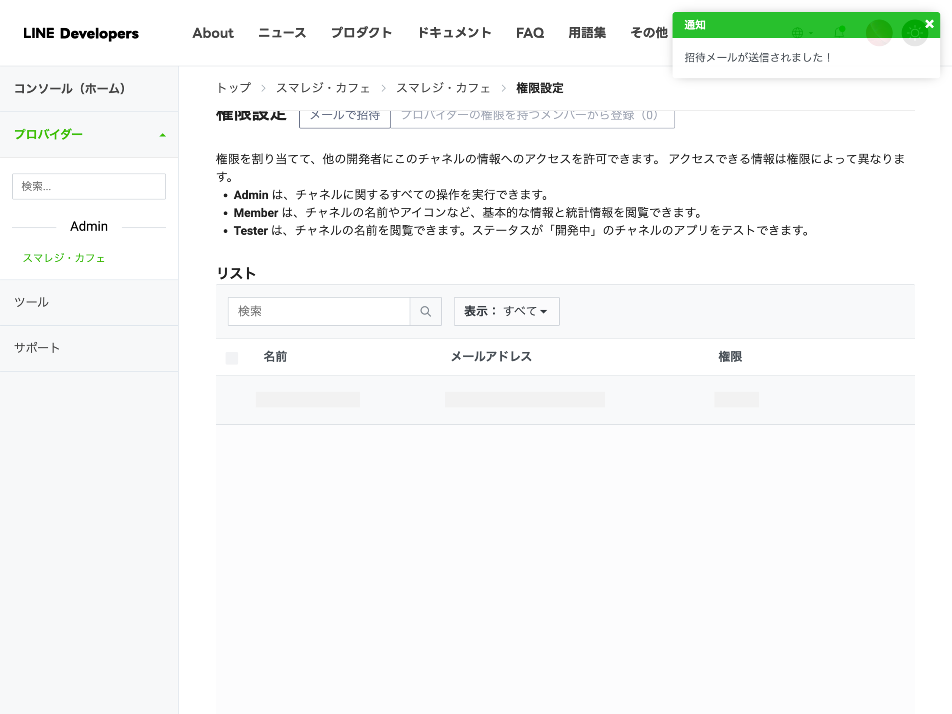Open the 用語集 menu item
Screen dimensions: 952x714
(587, 33)
